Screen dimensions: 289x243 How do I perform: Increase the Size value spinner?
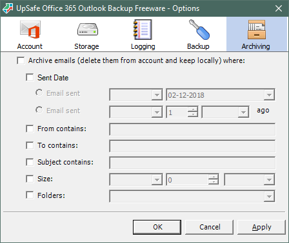pos(214,177)
